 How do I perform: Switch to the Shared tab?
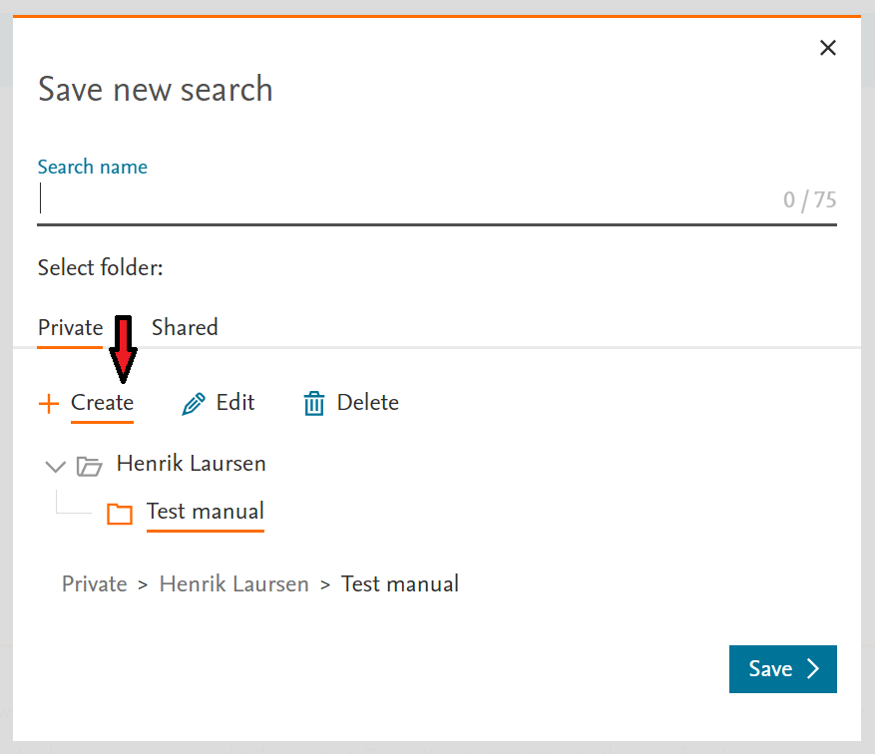tap(185, 328)
